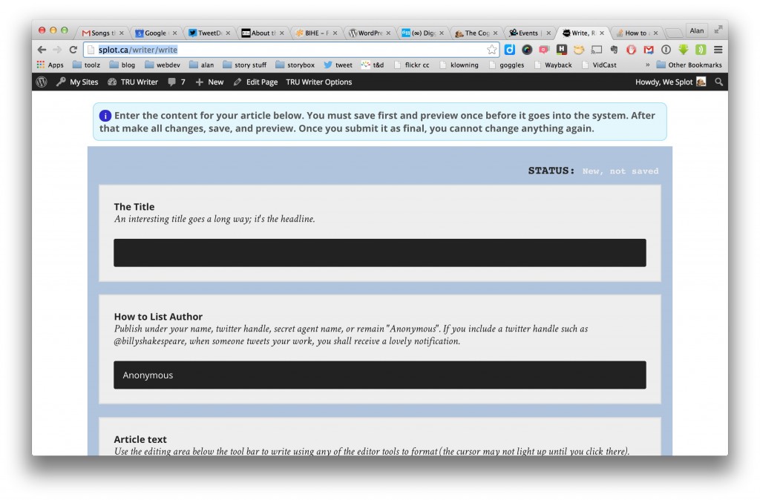The width and height of the screenshot is (760, 500).
Task: Open the storybox bookmarks folder
Action: pyautogui.click(x=295, y=65)
